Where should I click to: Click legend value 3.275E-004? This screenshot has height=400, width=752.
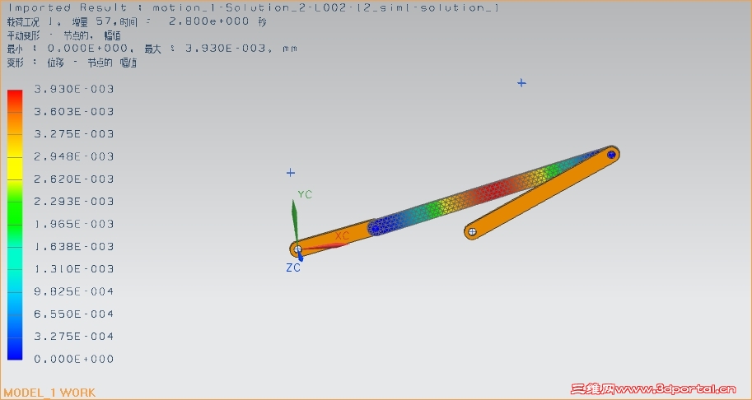[x=74, y=337]
